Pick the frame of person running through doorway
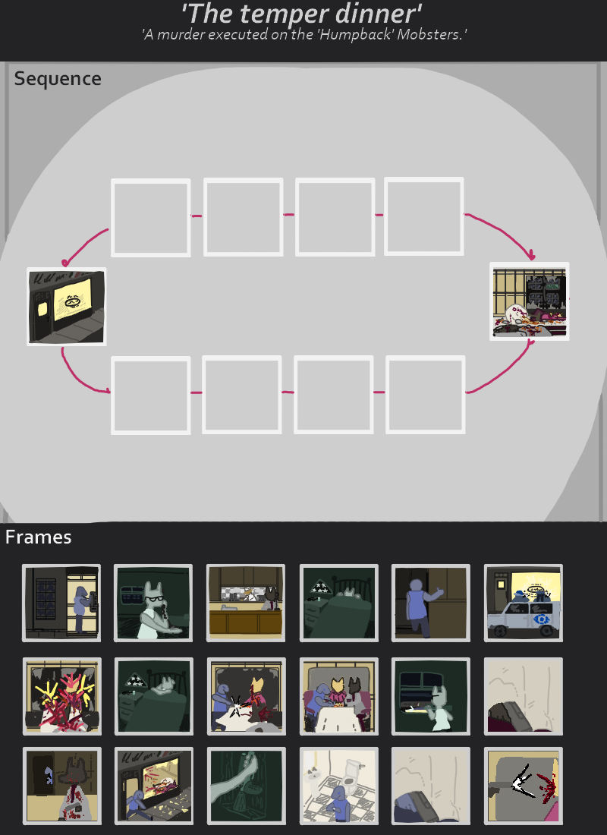Image resolution: width=607 pixels, height=835 pixels. pos(431,603)
